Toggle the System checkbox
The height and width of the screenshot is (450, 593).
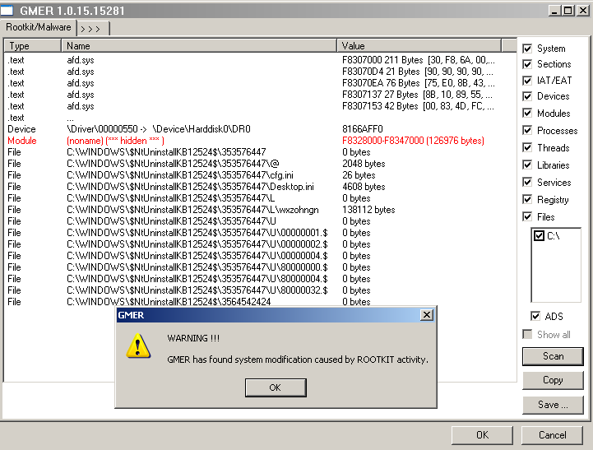coord(527,49)
